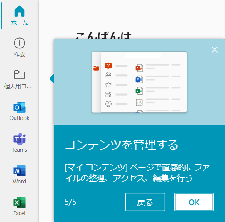The height and width of the screenshot is (222, 225).
Task: Open the 個人用コ... folder icon
Action: point(20,75)
